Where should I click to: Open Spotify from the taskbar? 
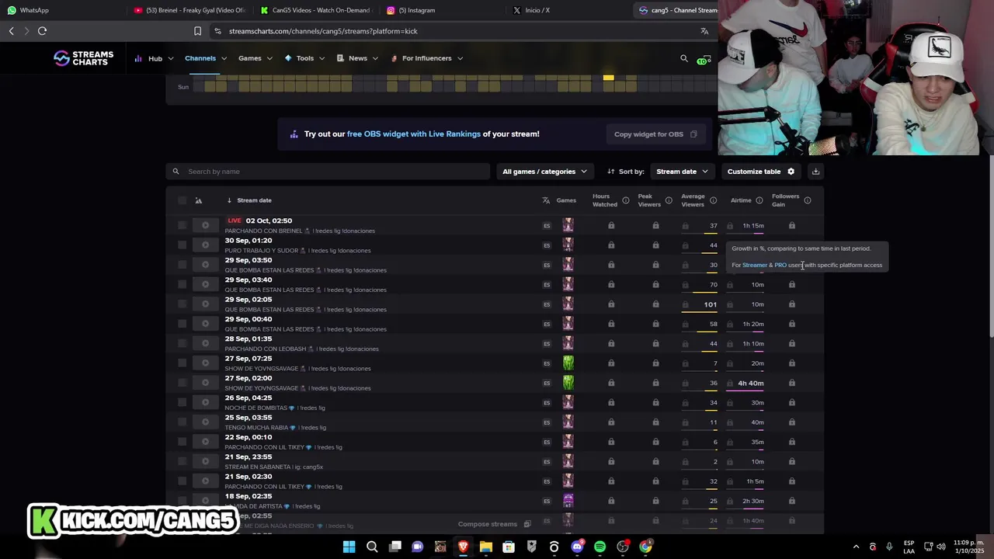pos(600,547)
